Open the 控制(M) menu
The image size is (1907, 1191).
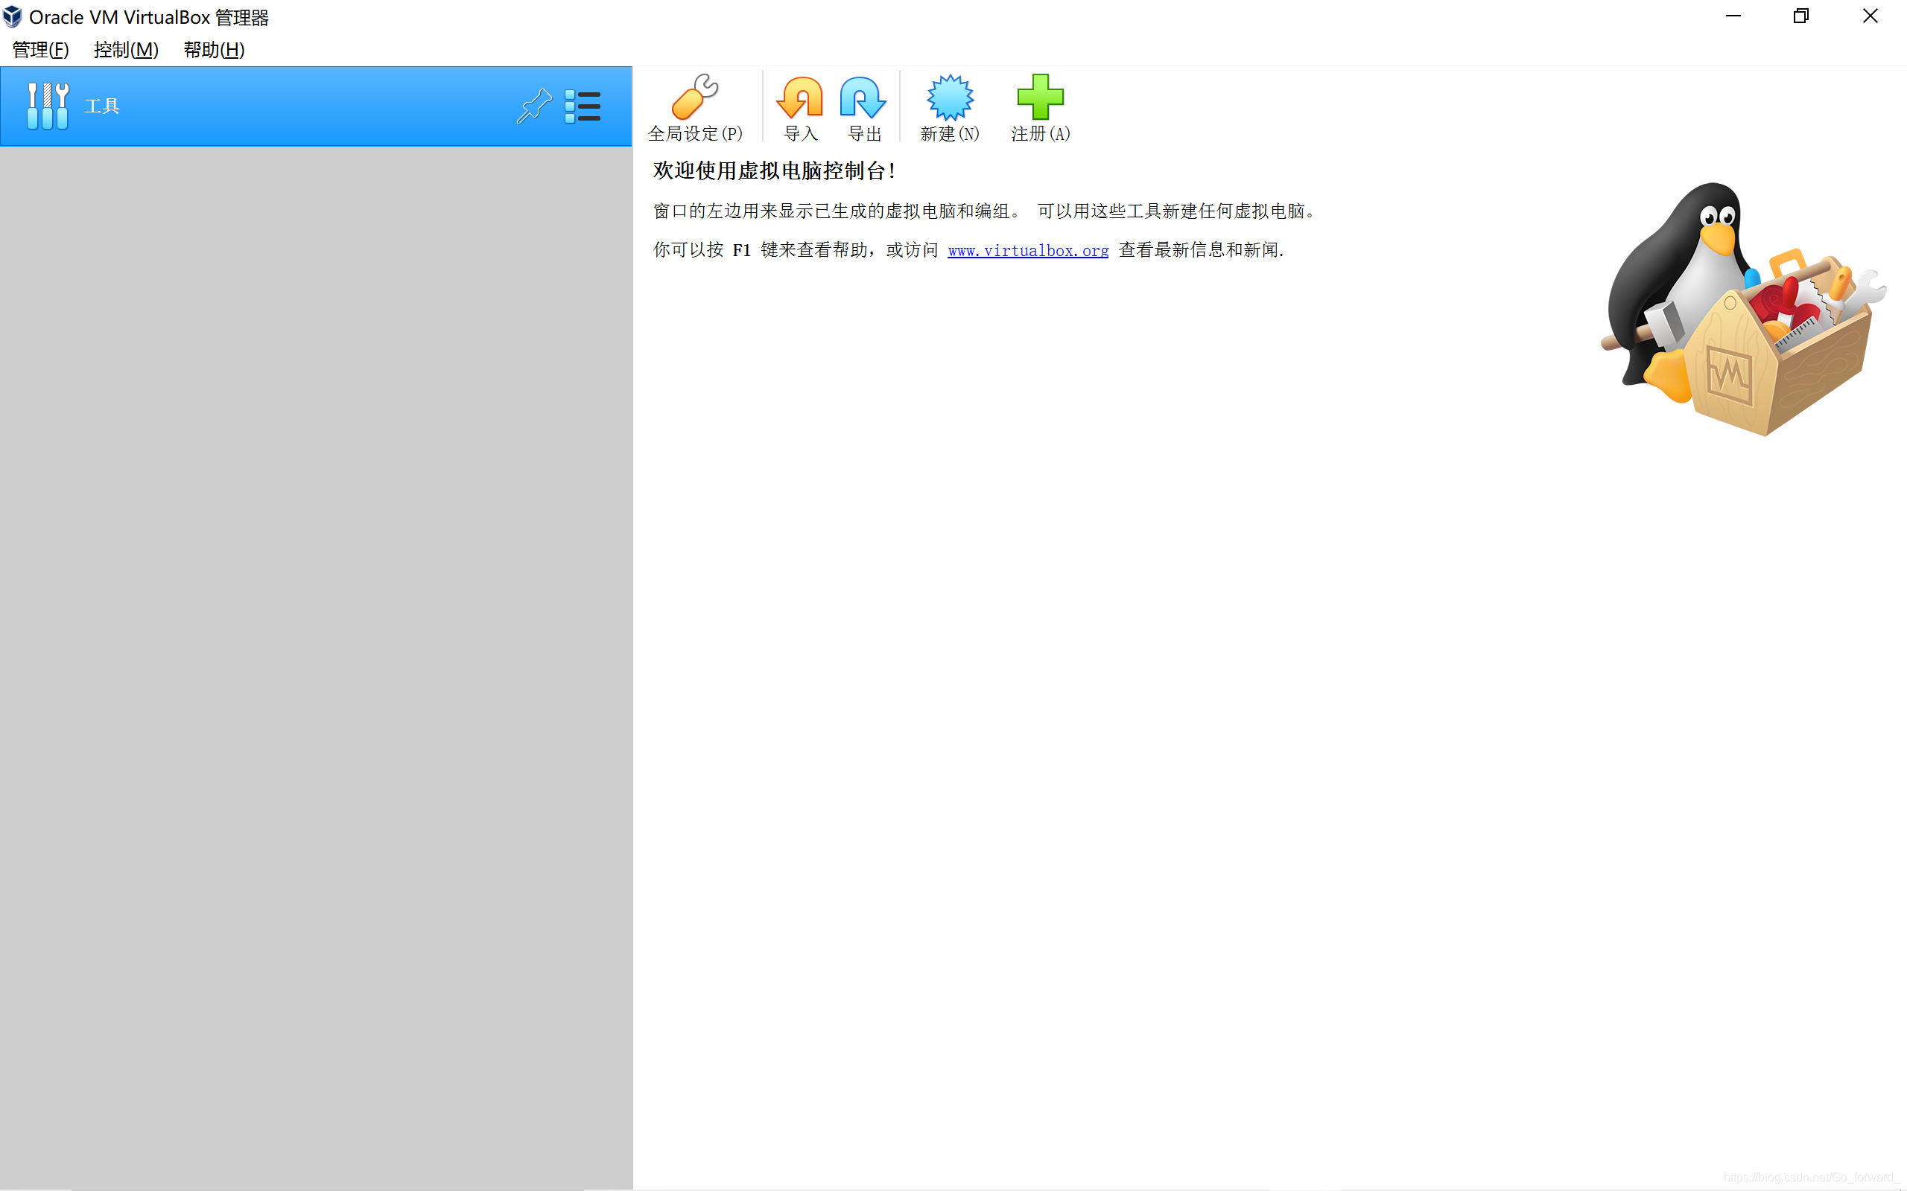click(126, 50)
